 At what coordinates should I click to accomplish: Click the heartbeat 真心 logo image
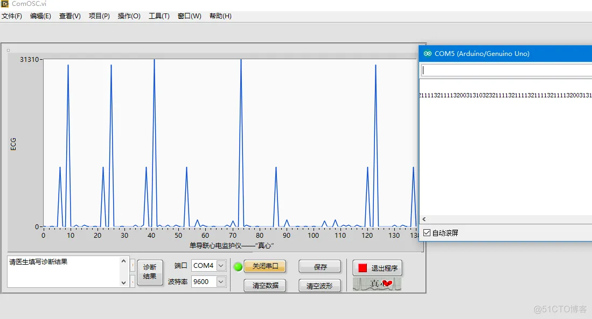pyautogui.click(x=377, y=283)
